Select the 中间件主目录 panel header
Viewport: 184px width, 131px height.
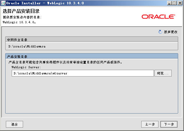tap(92, 39)
